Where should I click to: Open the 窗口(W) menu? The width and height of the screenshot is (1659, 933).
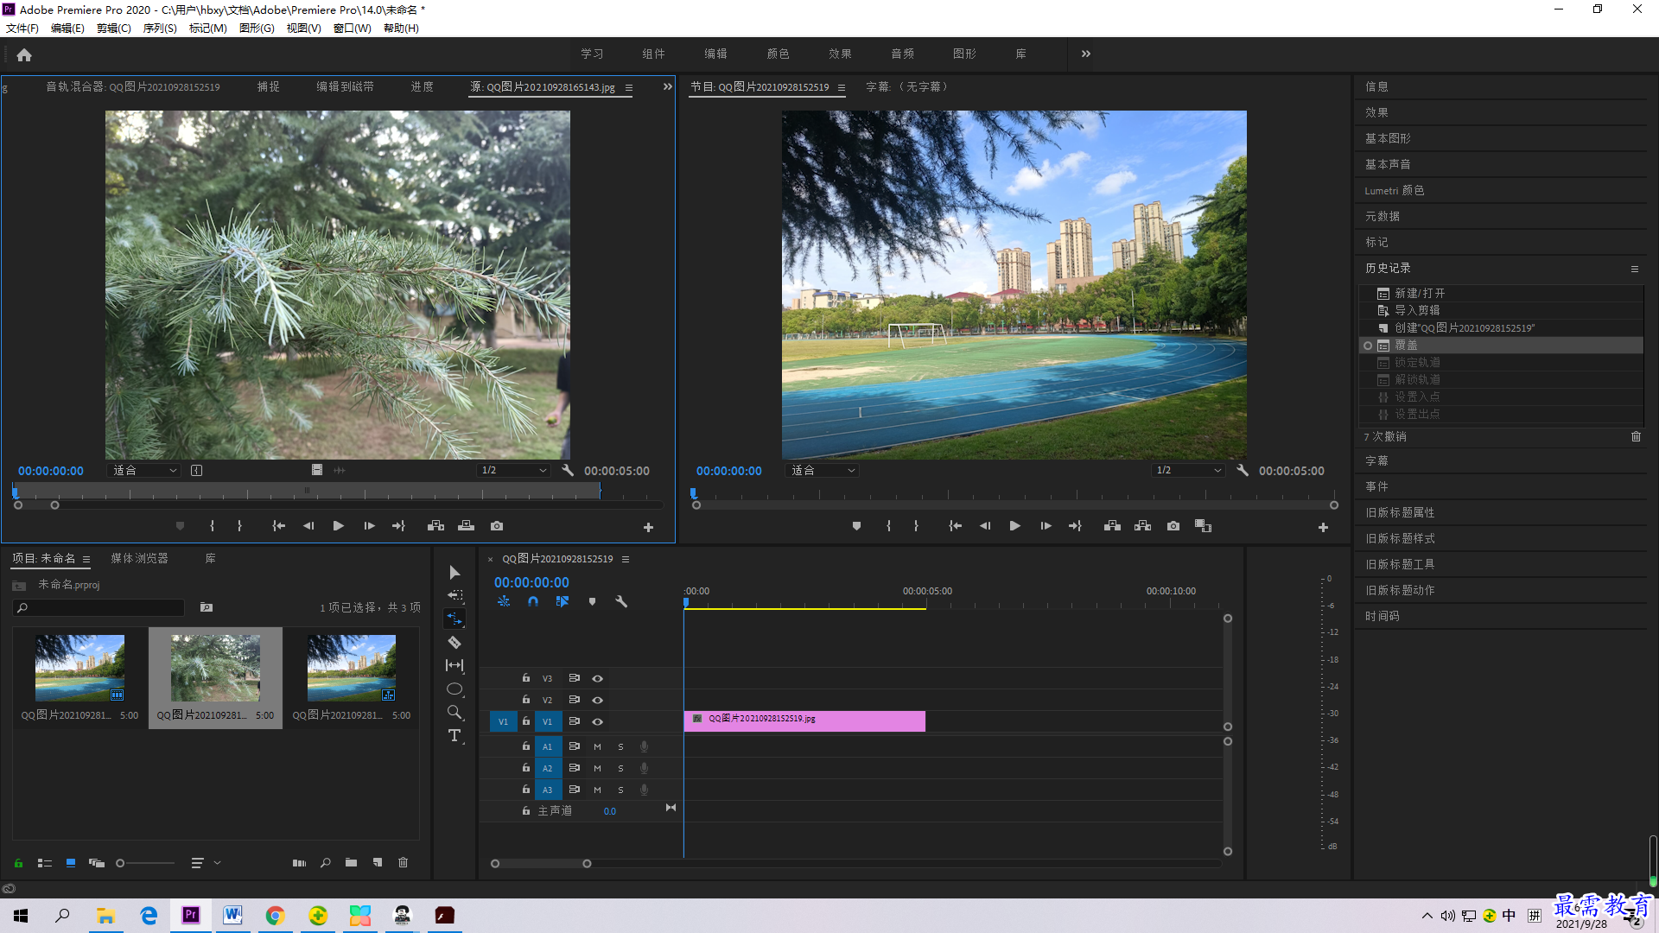tap(353, 29)
